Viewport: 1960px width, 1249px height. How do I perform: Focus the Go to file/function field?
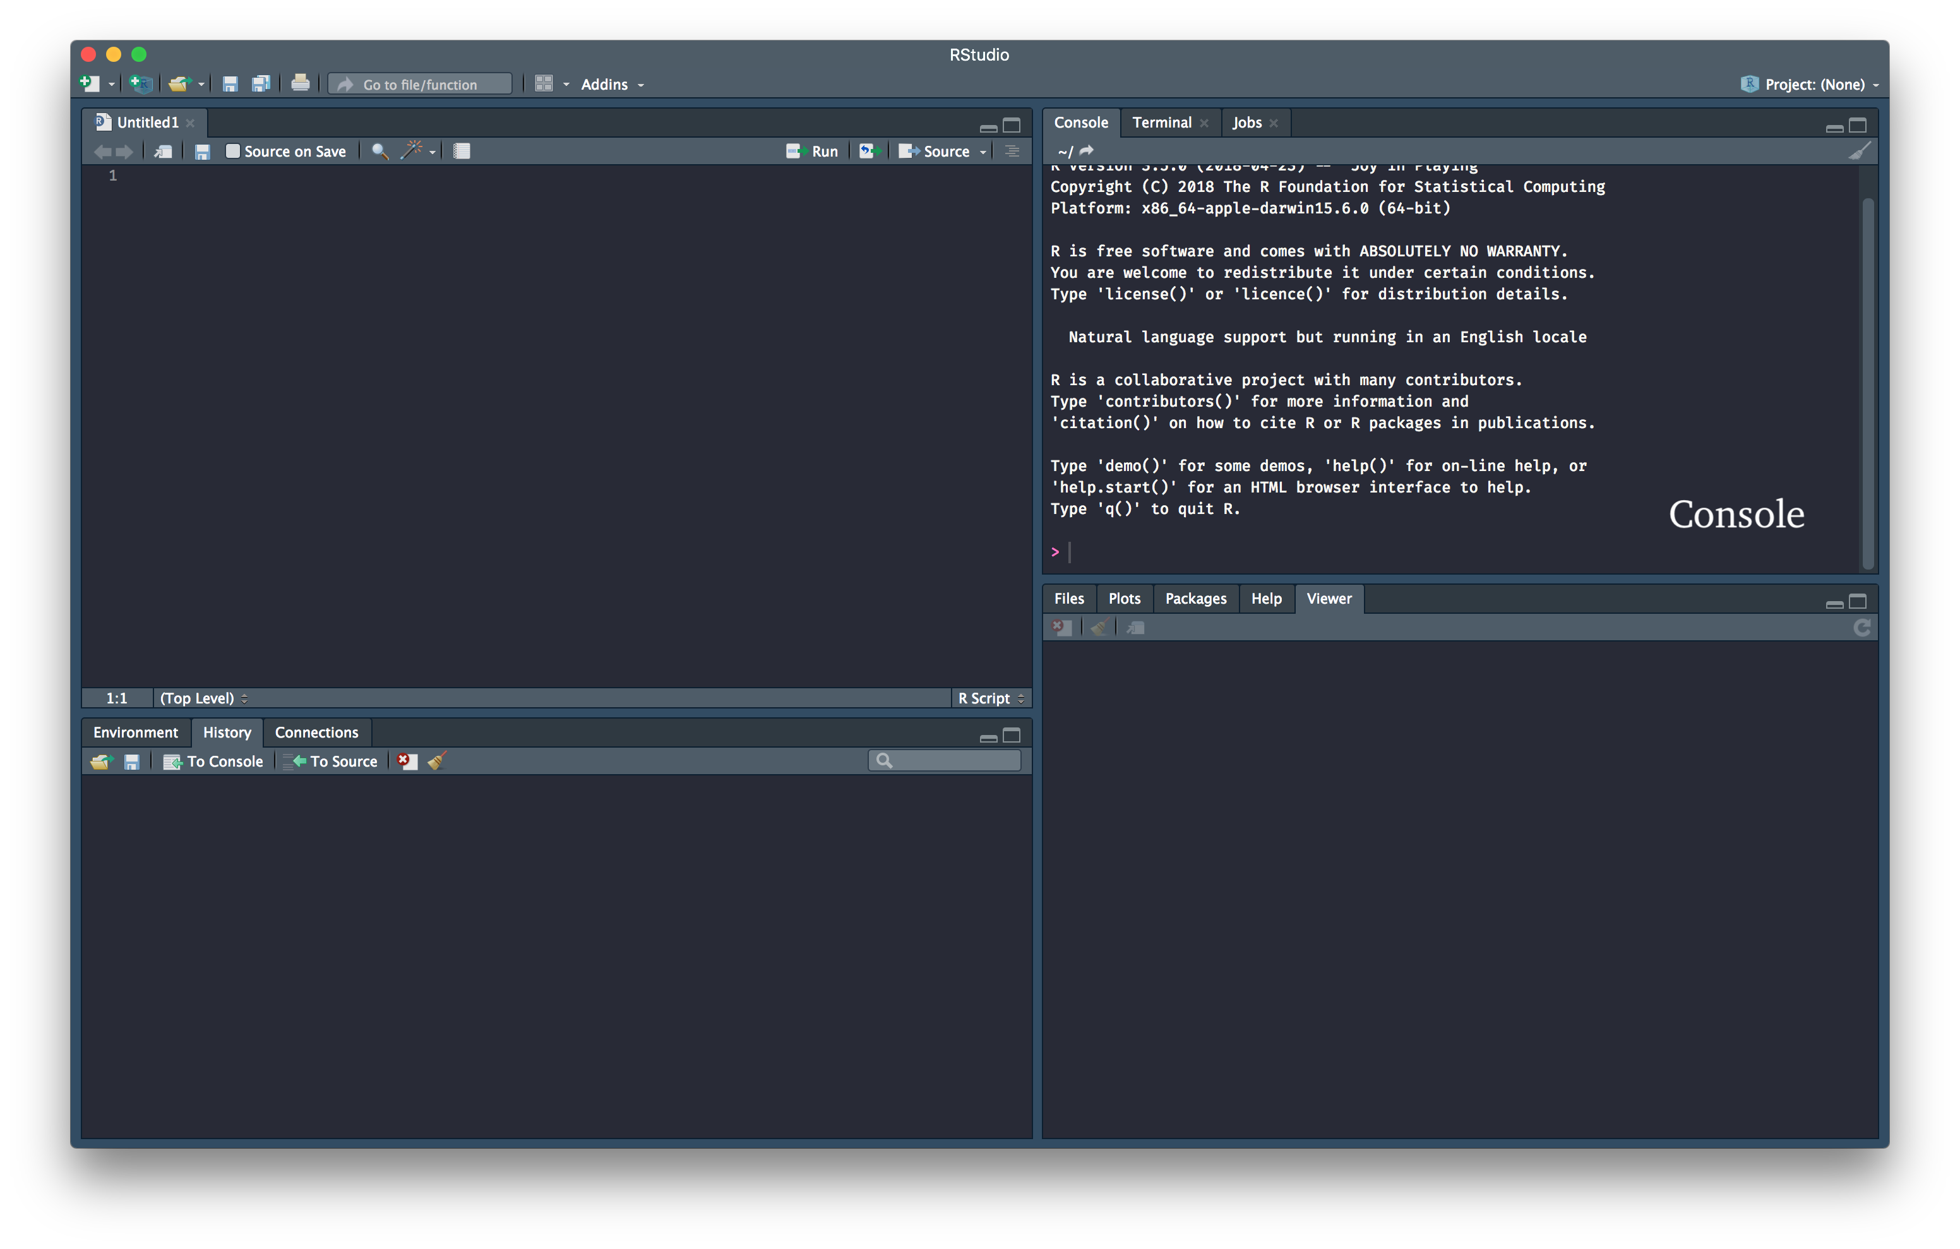(420, 84)
